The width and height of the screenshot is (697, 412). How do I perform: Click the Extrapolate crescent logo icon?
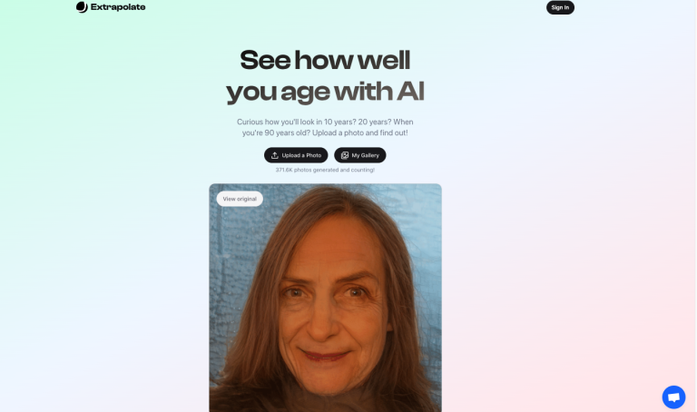(82, 7)
